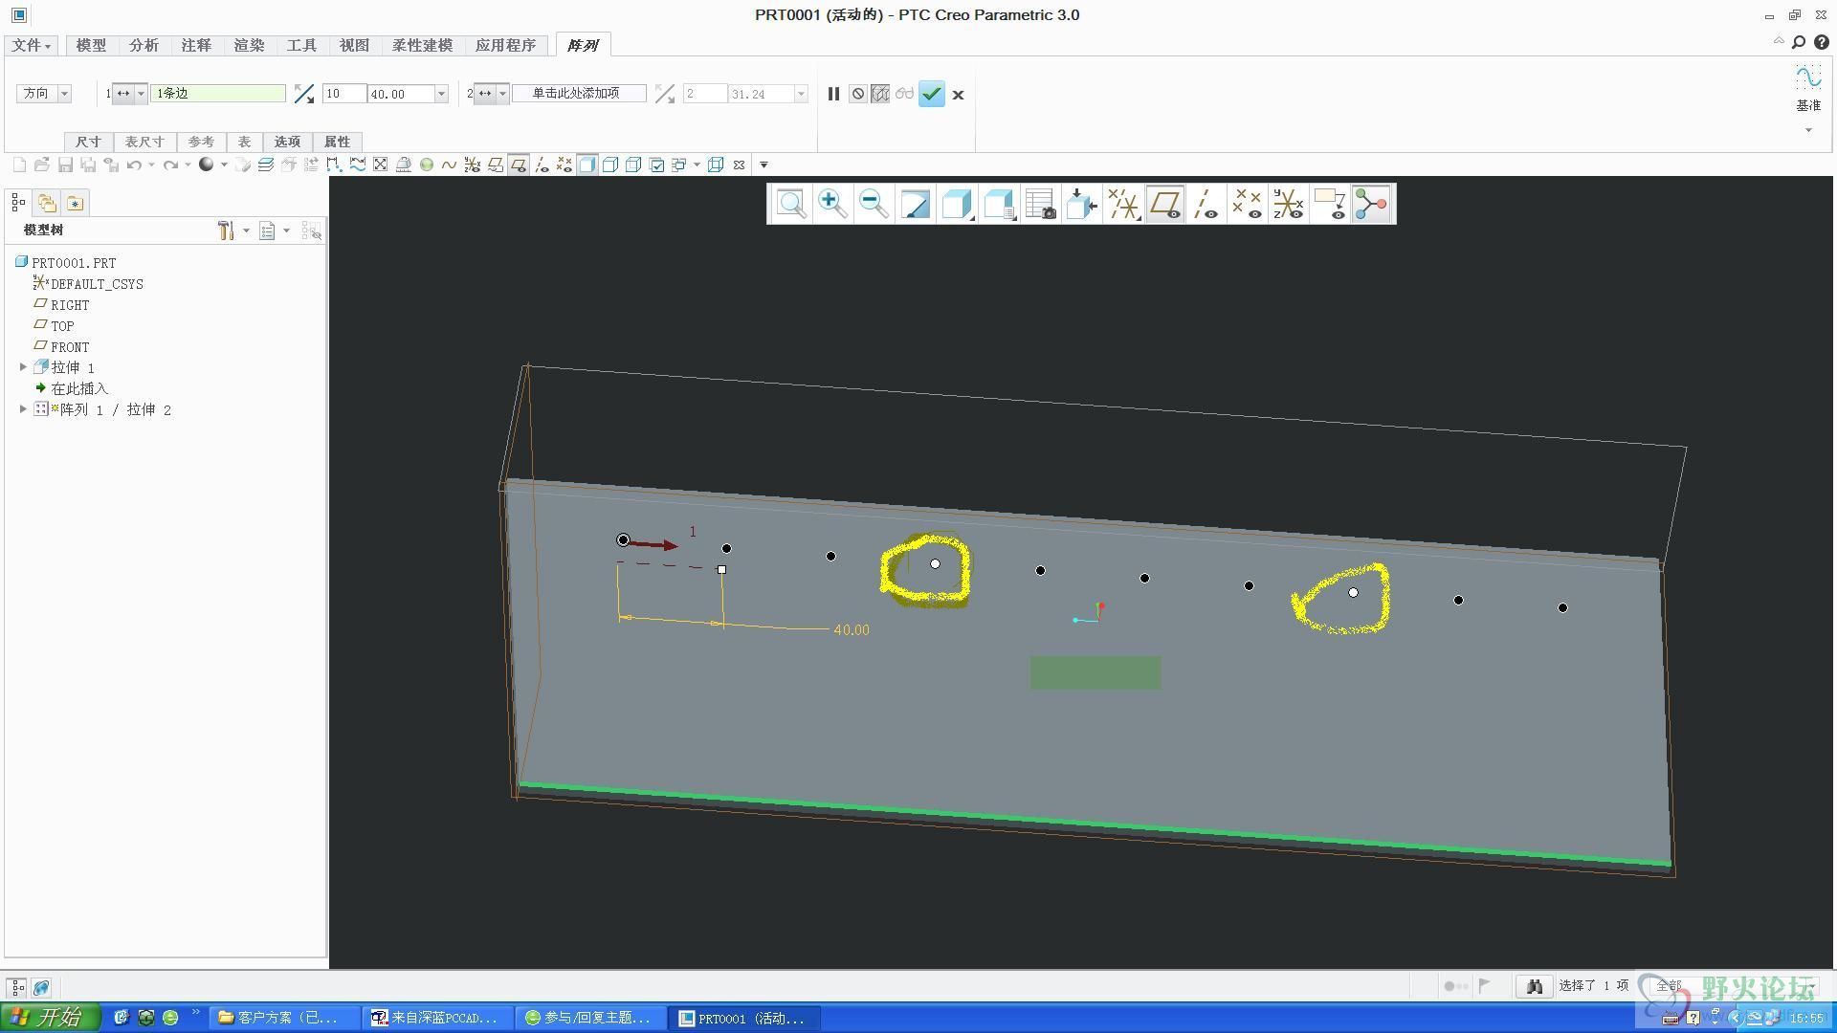Expand the 拉伸 1 tree node
The image size is (1837, 1033).
click(x=24, y=367)
